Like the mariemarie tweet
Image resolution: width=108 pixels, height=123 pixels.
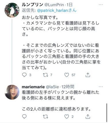click(67, 116)
